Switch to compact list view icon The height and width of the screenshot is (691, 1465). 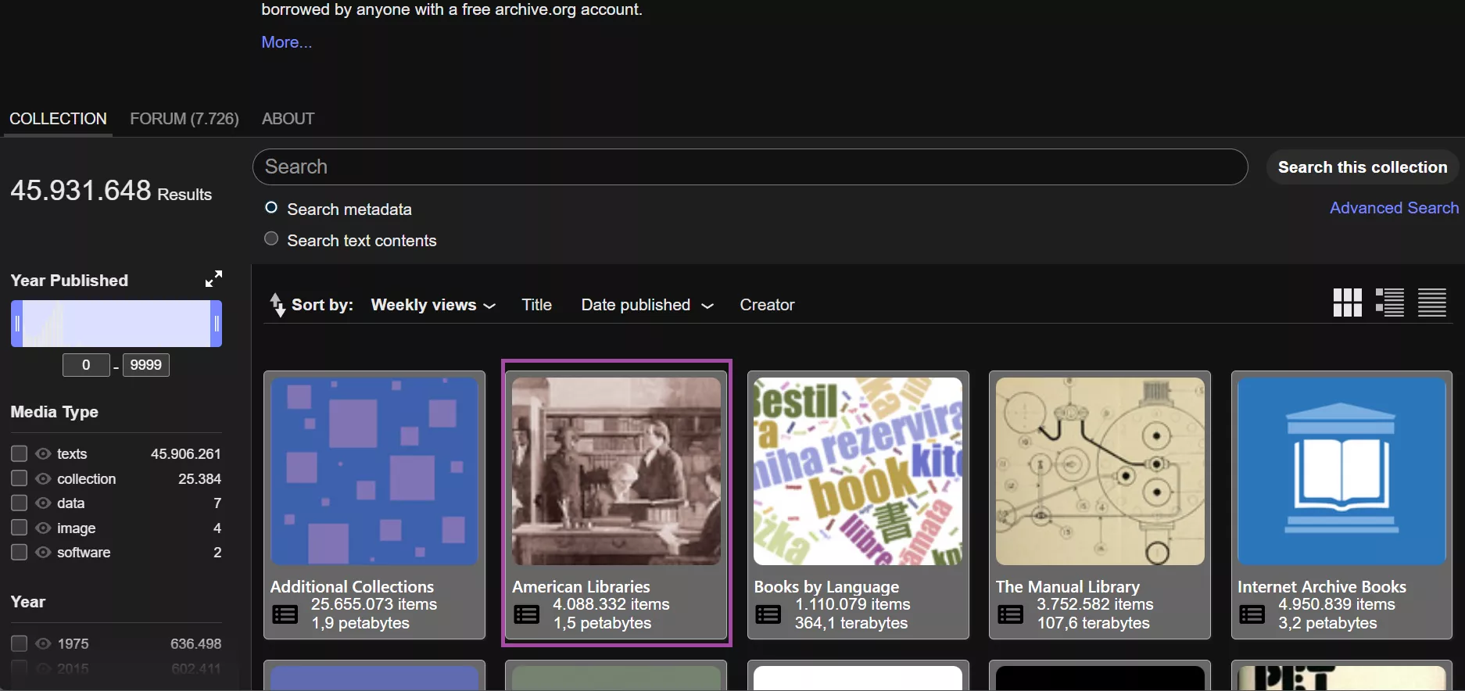[x=1432, y=303]
